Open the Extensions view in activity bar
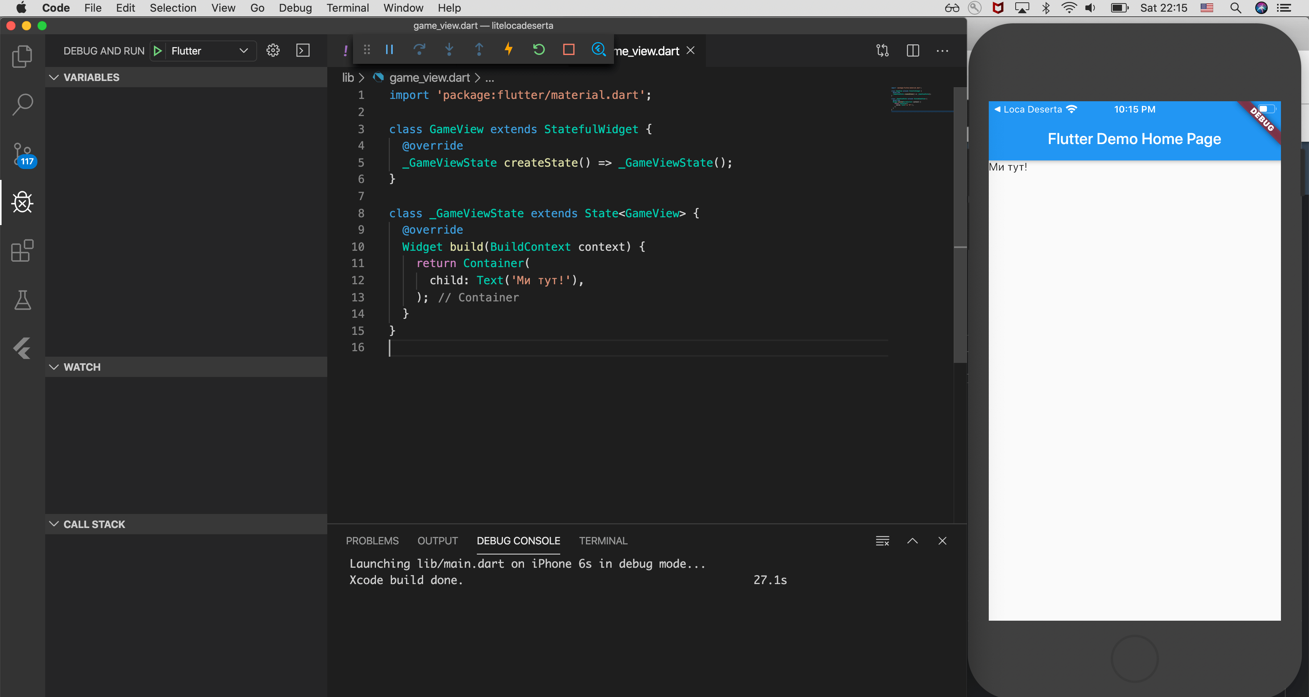The height and width of the screenshot is (697, 1309). pyautogui.click(x=22, y=250)
